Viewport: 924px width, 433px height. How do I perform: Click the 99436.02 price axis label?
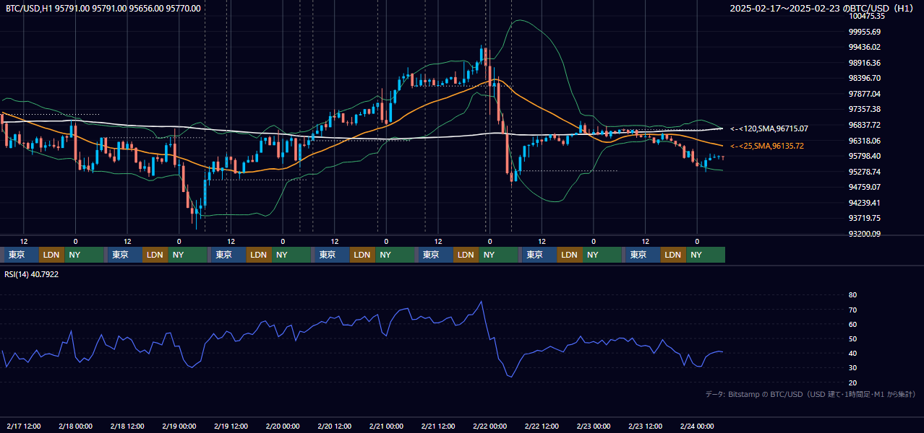(x=865, y=47)
